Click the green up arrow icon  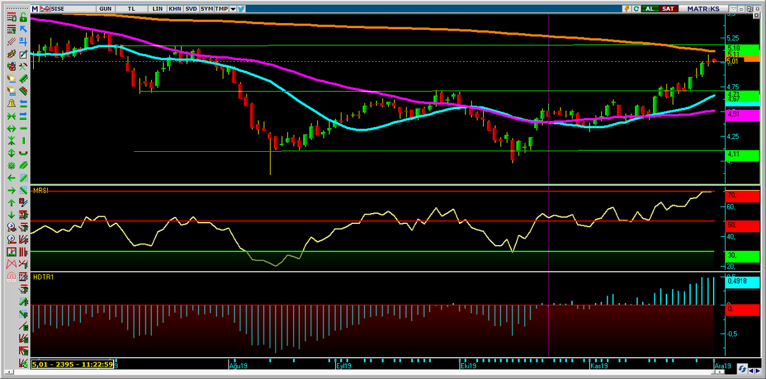pos(11,202)
